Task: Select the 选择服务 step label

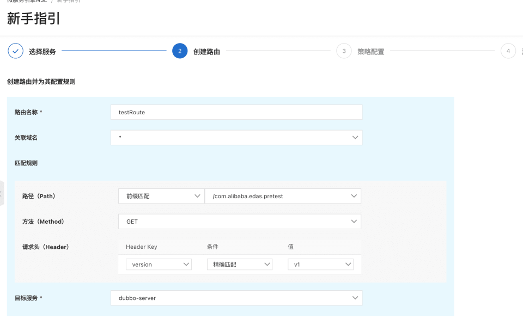Action: click(42, 52)
